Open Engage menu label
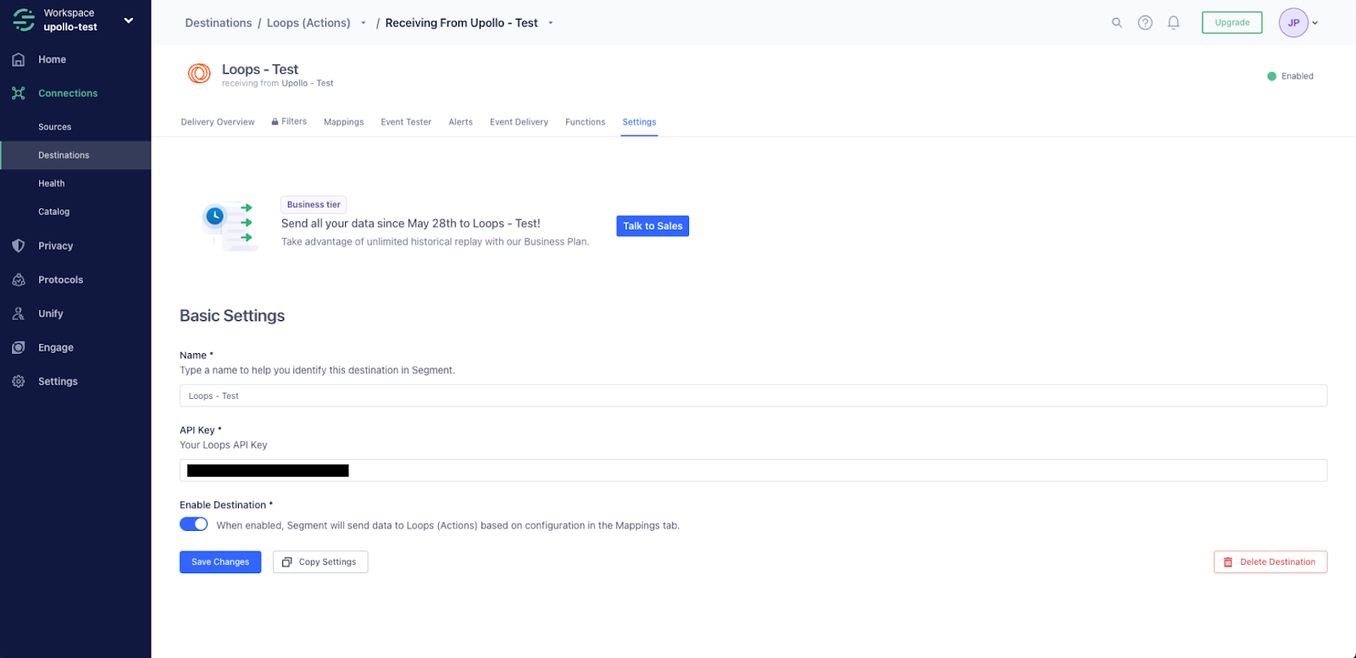Viewport: 1356px width, 658px height. coord(55,347)
